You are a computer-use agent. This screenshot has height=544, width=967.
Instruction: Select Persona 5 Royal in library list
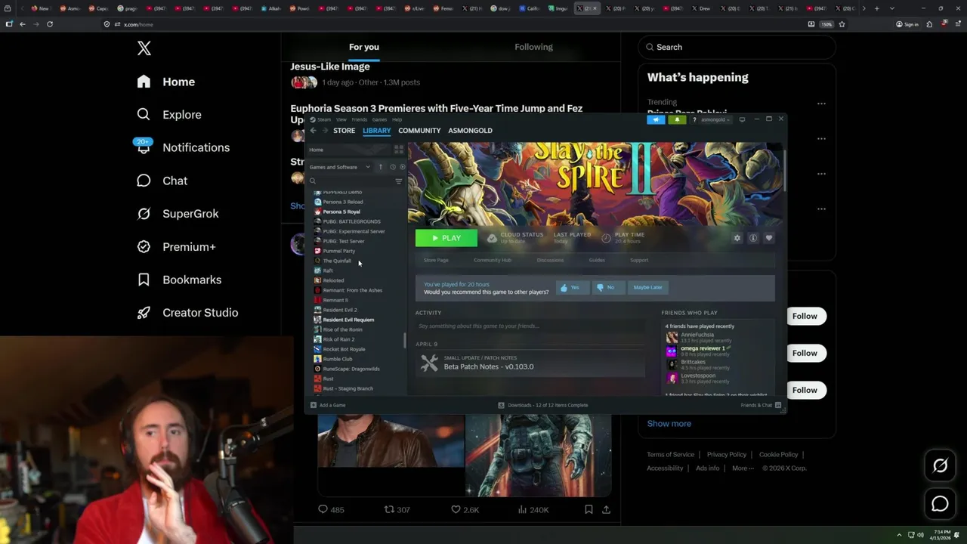click(341, 212)
